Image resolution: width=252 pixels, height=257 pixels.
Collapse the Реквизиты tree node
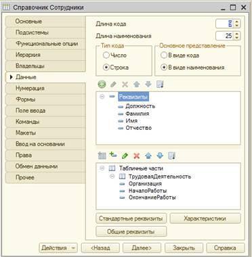click(102, 97)
